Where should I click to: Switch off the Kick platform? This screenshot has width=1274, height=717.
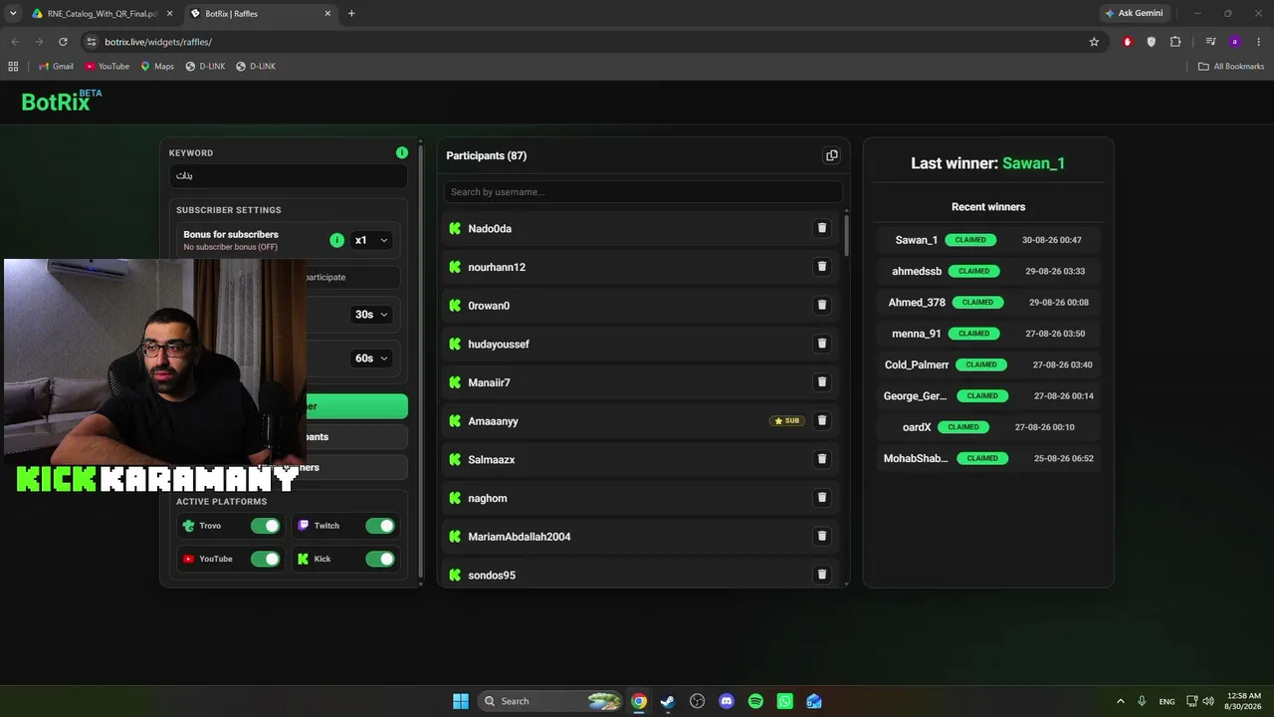point(380,559)
